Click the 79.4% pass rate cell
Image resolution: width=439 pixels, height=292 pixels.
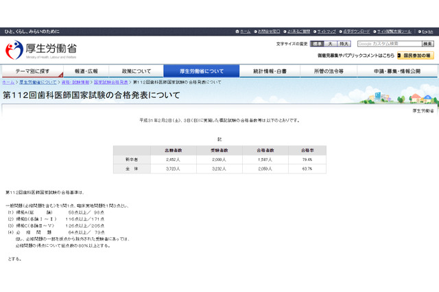point(307,160)
